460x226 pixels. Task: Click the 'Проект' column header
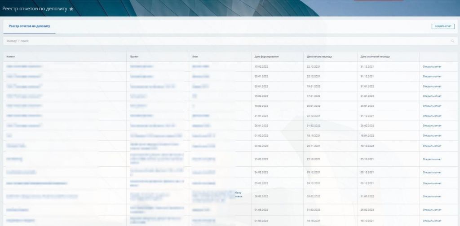134,57
